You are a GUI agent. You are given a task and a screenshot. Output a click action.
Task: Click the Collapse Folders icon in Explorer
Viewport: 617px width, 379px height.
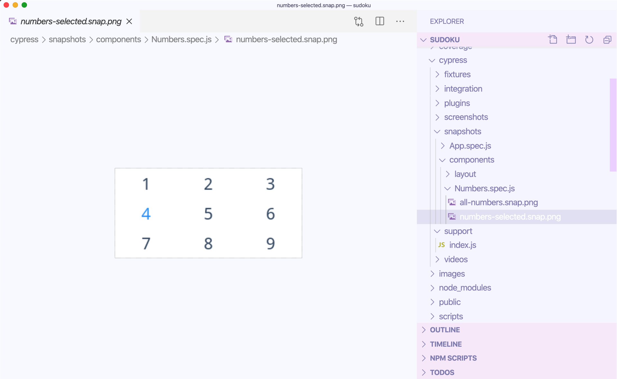click(x=607, y=40)
